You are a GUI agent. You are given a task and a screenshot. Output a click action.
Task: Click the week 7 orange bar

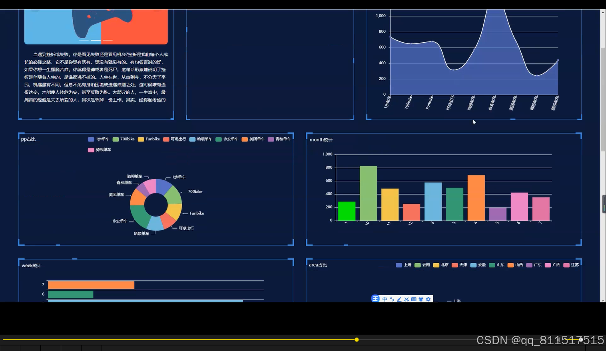click(x=91, y=285)
